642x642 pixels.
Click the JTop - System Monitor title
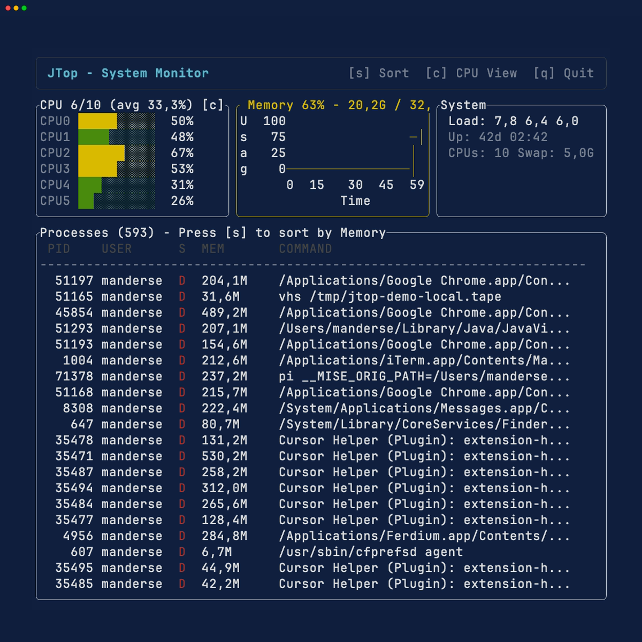pyautogui.click(x=128, y=73)
